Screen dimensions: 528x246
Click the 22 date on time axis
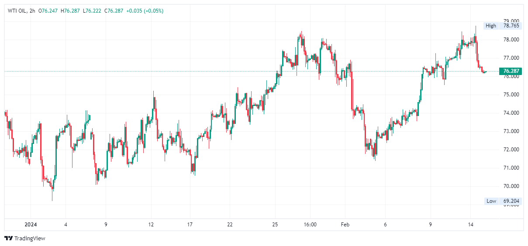[230, 225]
